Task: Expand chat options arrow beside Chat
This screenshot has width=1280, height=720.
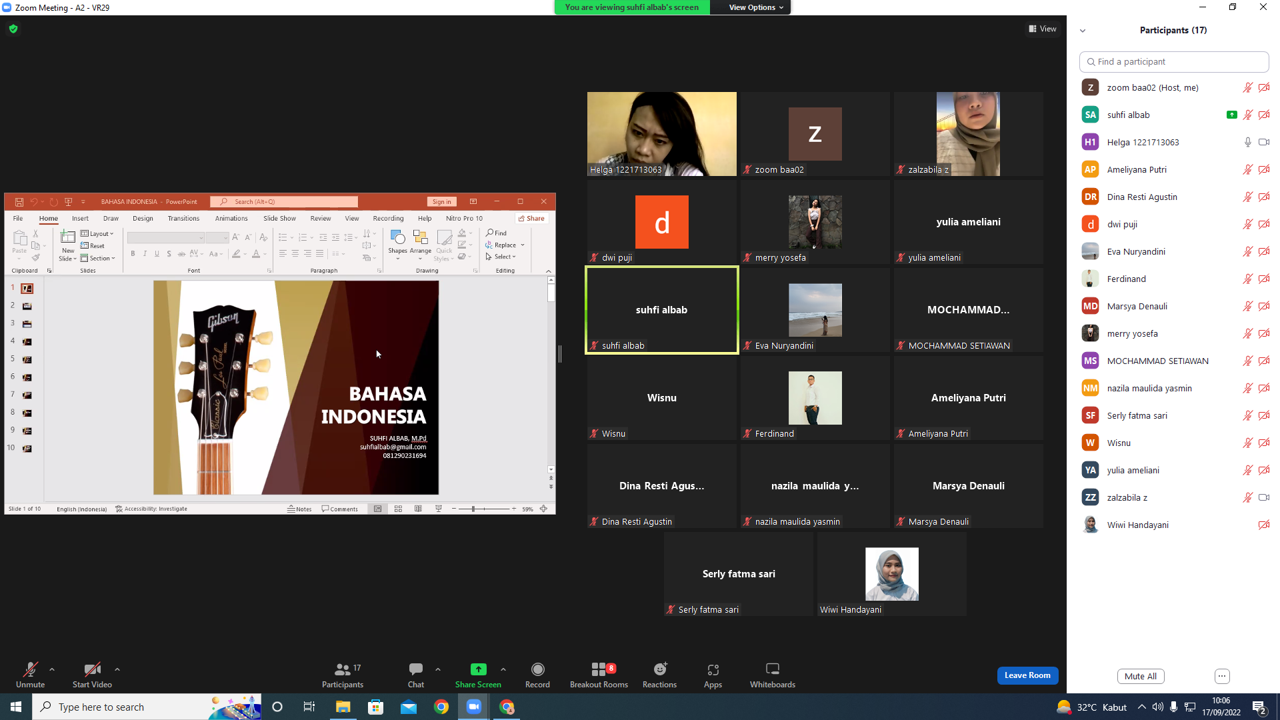Action: (438, 669)
